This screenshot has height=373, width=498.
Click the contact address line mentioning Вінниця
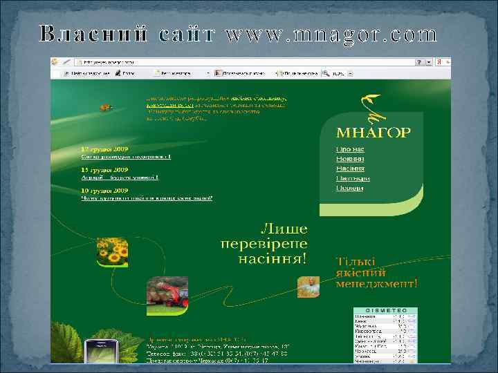coord(218,346)
